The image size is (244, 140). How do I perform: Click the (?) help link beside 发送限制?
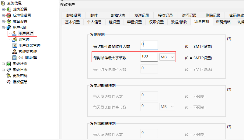229,39
